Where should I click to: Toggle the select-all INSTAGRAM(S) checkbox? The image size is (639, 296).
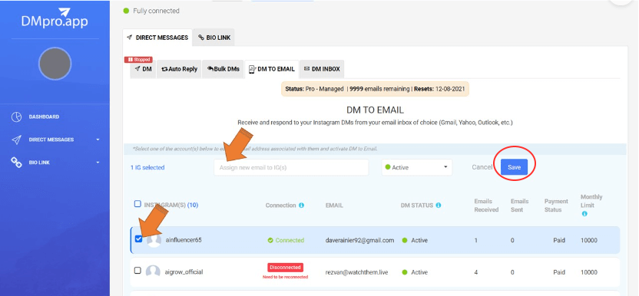(137, 204)
